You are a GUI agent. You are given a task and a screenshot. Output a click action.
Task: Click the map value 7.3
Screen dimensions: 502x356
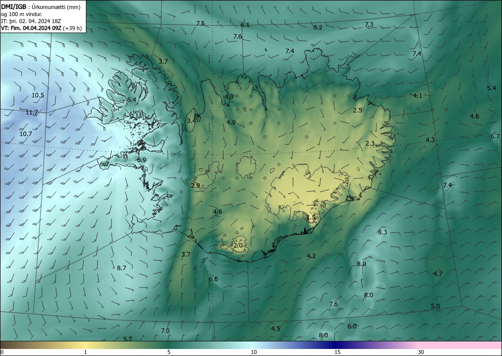pos(369,24)
